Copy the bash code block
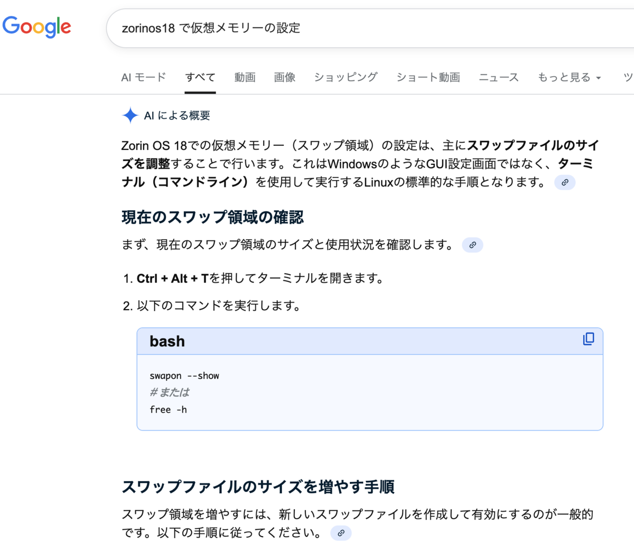634x551 pixels. point(588,339)
